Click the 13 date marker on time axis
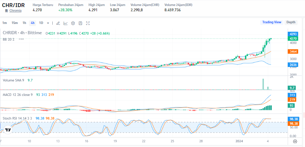 point(58,141)
